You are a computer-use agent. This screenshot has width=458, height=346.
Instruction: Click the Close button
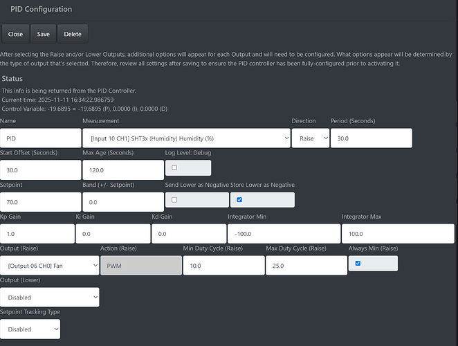tap(15, 34)
